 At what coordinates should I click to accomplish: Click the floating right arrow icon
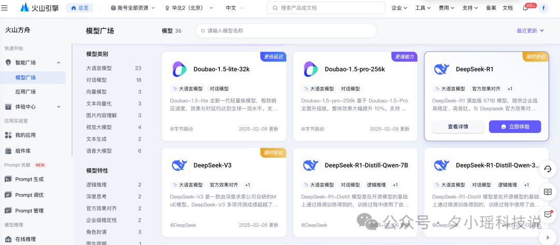coord(549,237)
